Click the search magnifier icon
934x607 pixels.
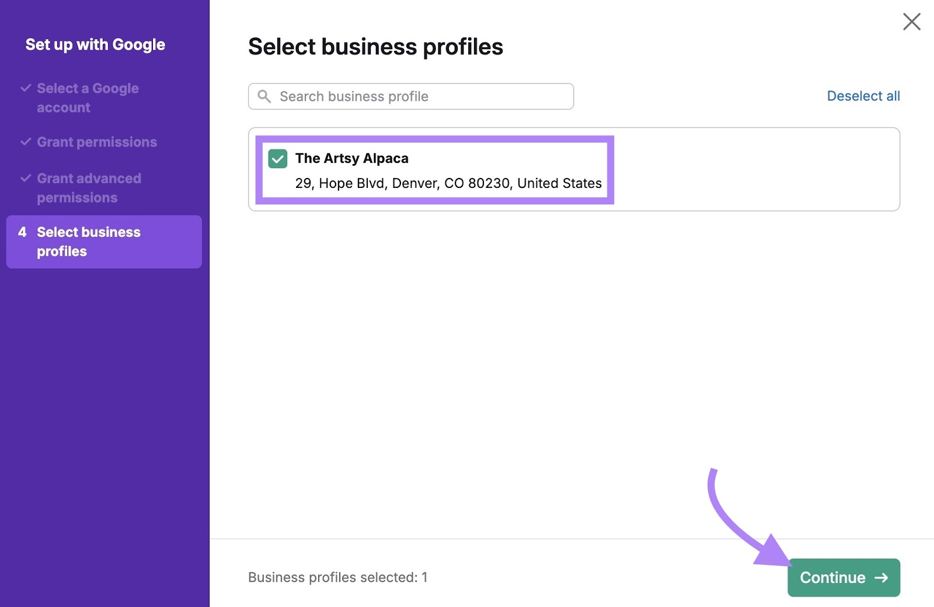click(264, 96)
